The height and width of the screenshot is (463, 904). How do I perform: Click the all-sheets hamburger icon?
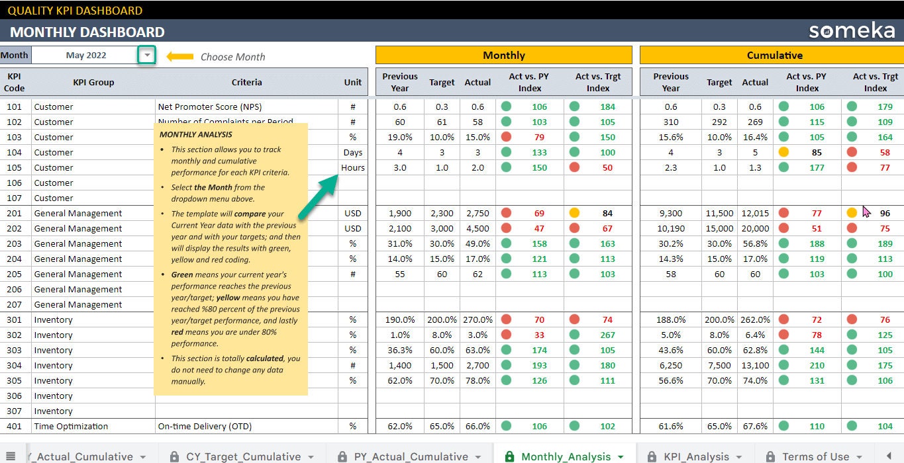click(x=12, y=456)
